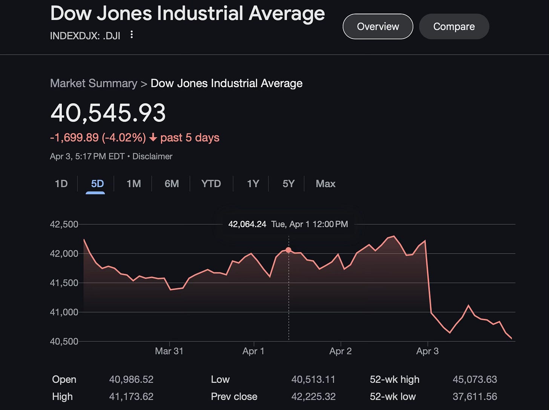Click the Open value 40,986.52
This screenshot has height=410, width=549.
tap(131, 379)
